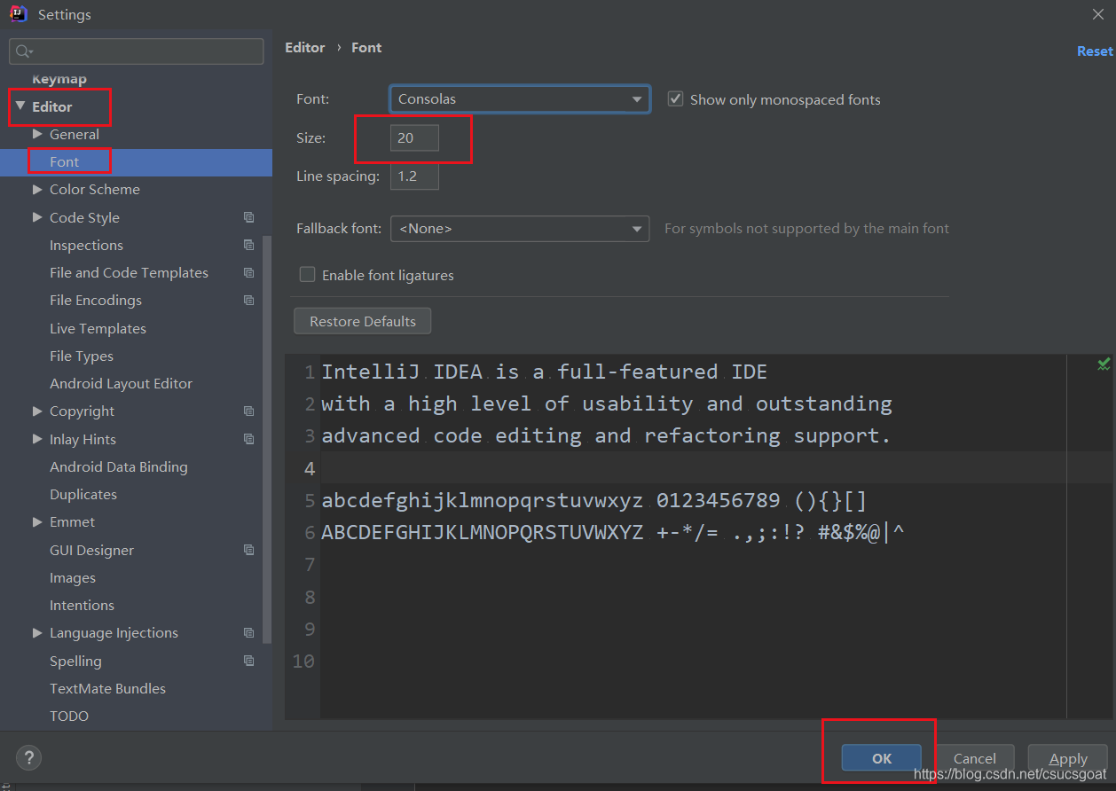Click the Cancel button
This screenshot has height=791, width=1116.
coord(975,758)
